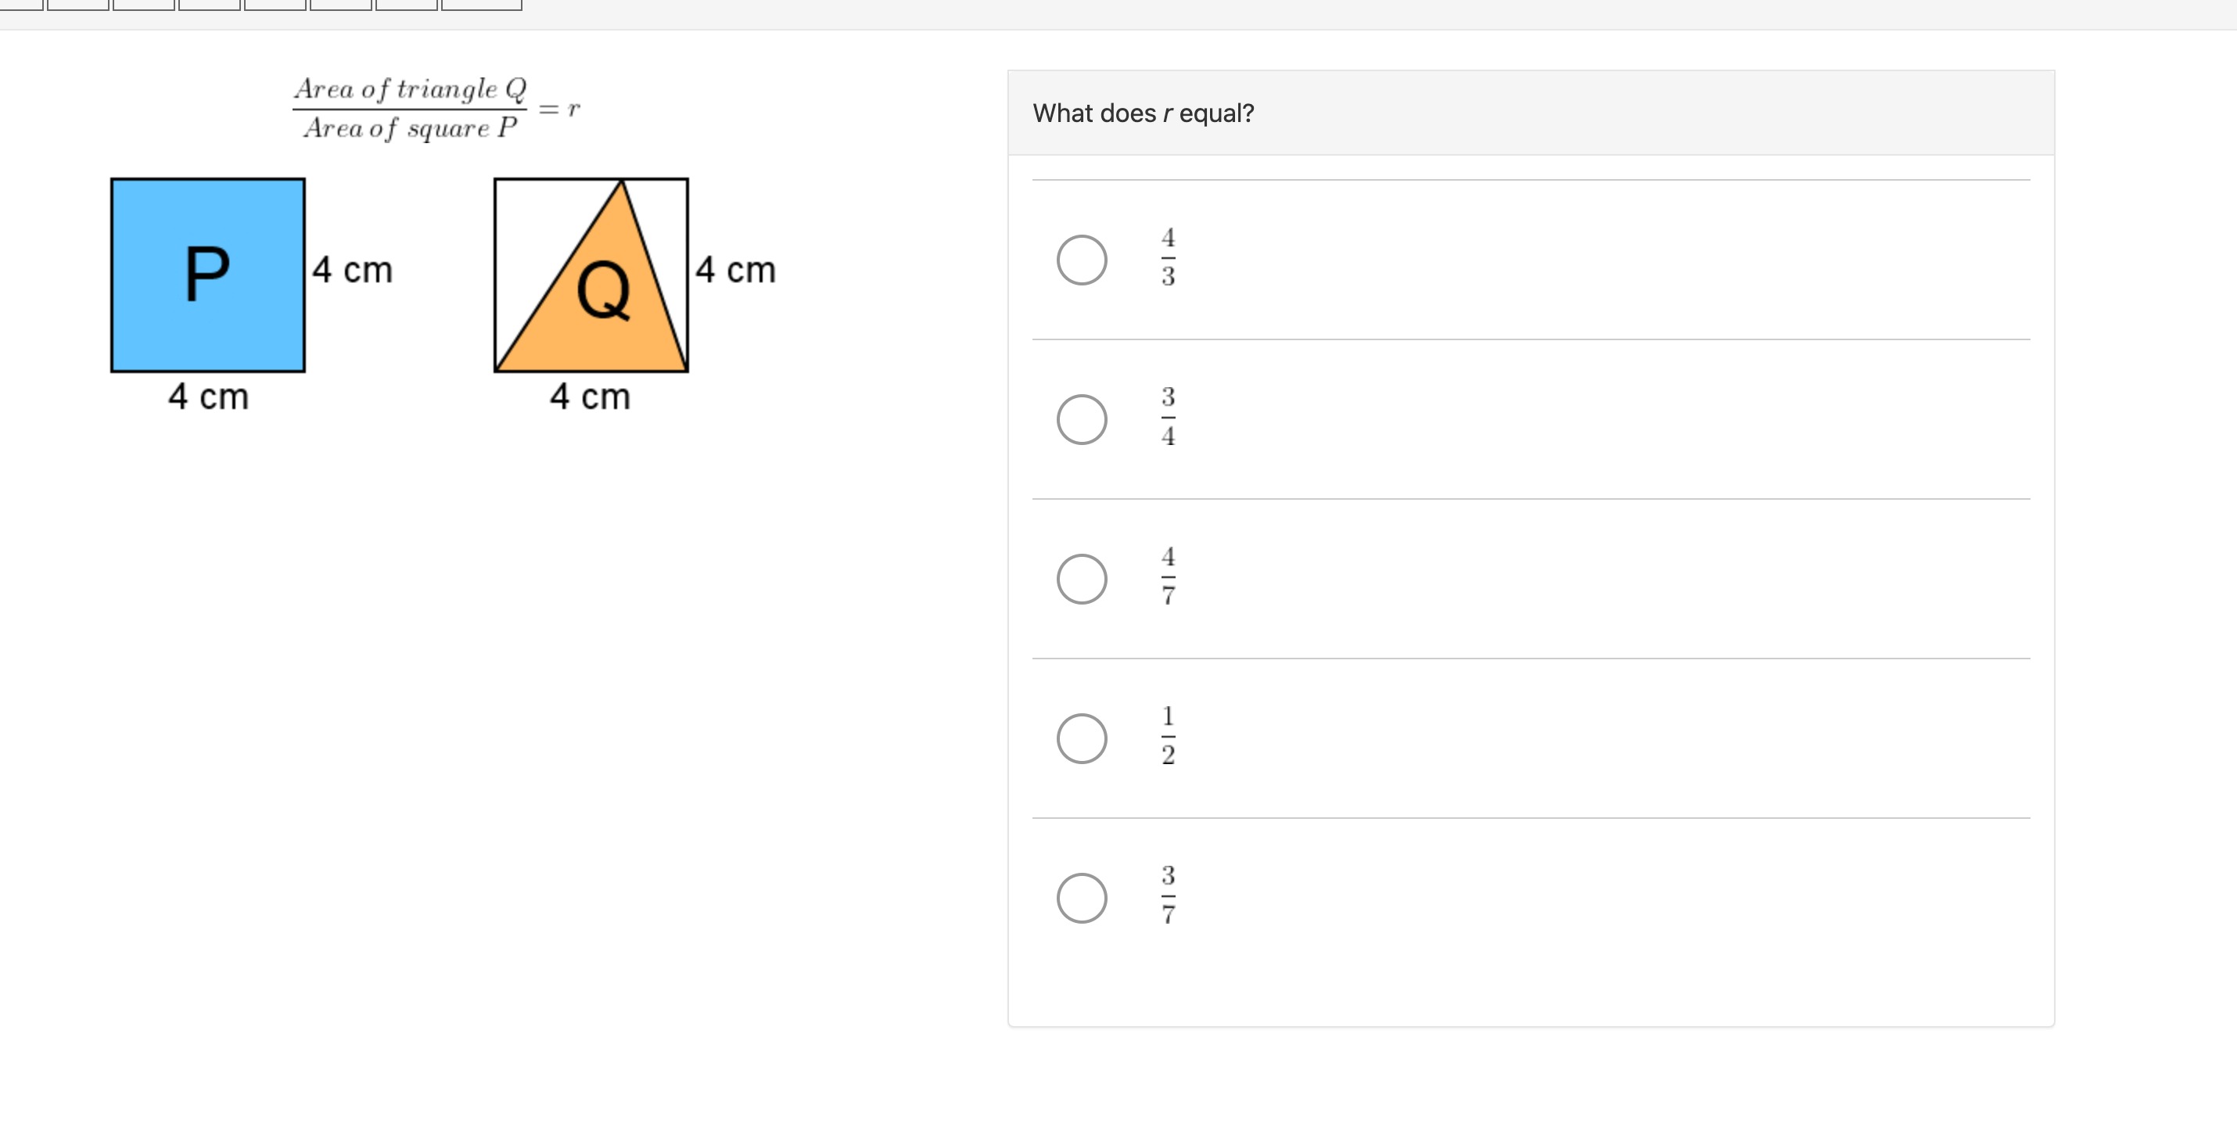This screenshot has height=1145, width=2237.
Task: Choose the 3/4 answer radio button
Action: click(1081, 419)
